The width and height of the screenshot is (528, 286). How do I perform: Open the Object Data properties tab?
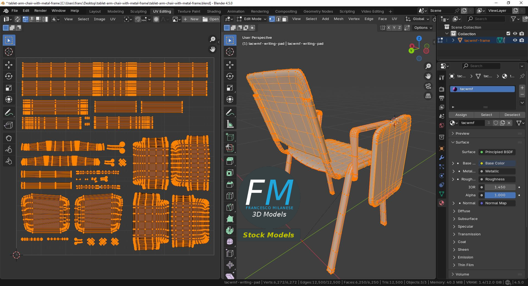tap(442, 194)
